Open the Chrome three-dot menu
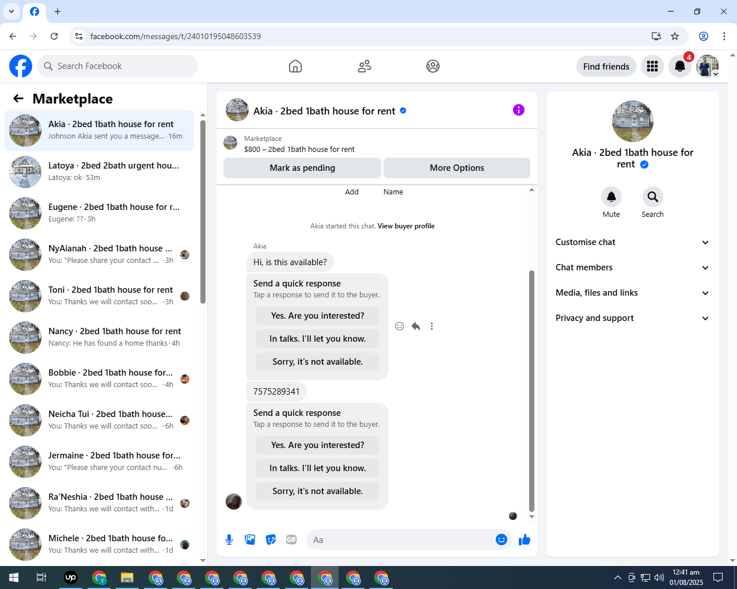 point(724,36)
